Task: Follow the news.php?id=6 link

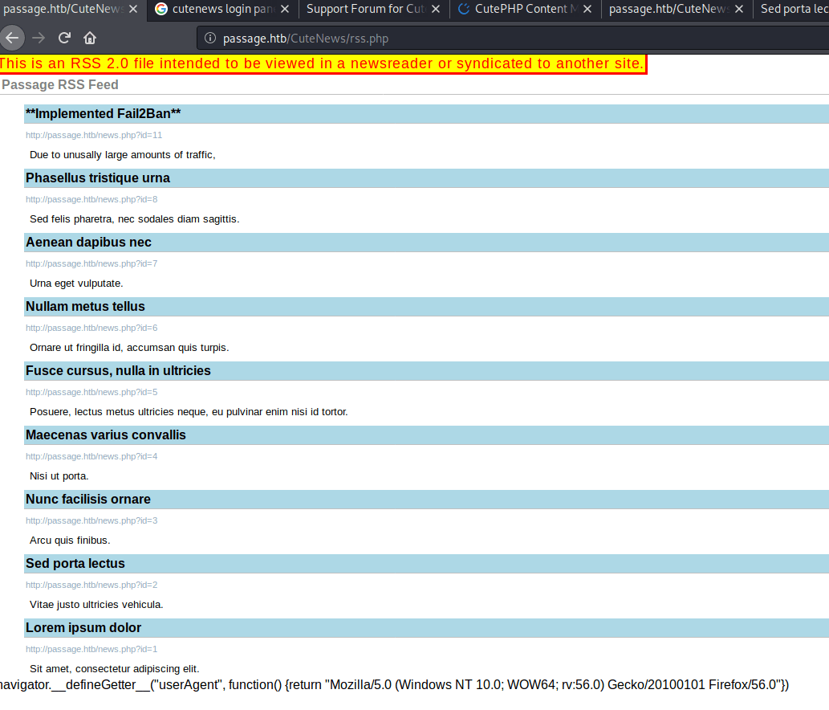Action: [91, 328]
